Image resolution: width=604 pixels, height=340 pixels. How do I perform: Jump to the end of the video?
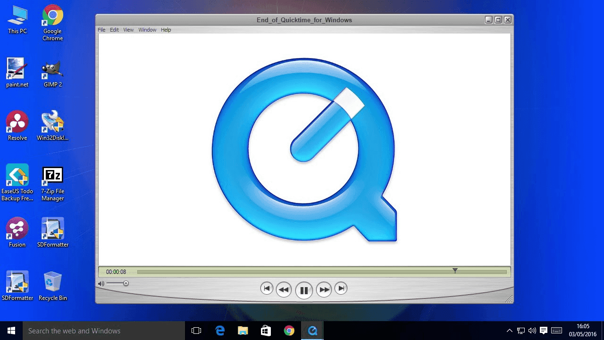point(341,288)
